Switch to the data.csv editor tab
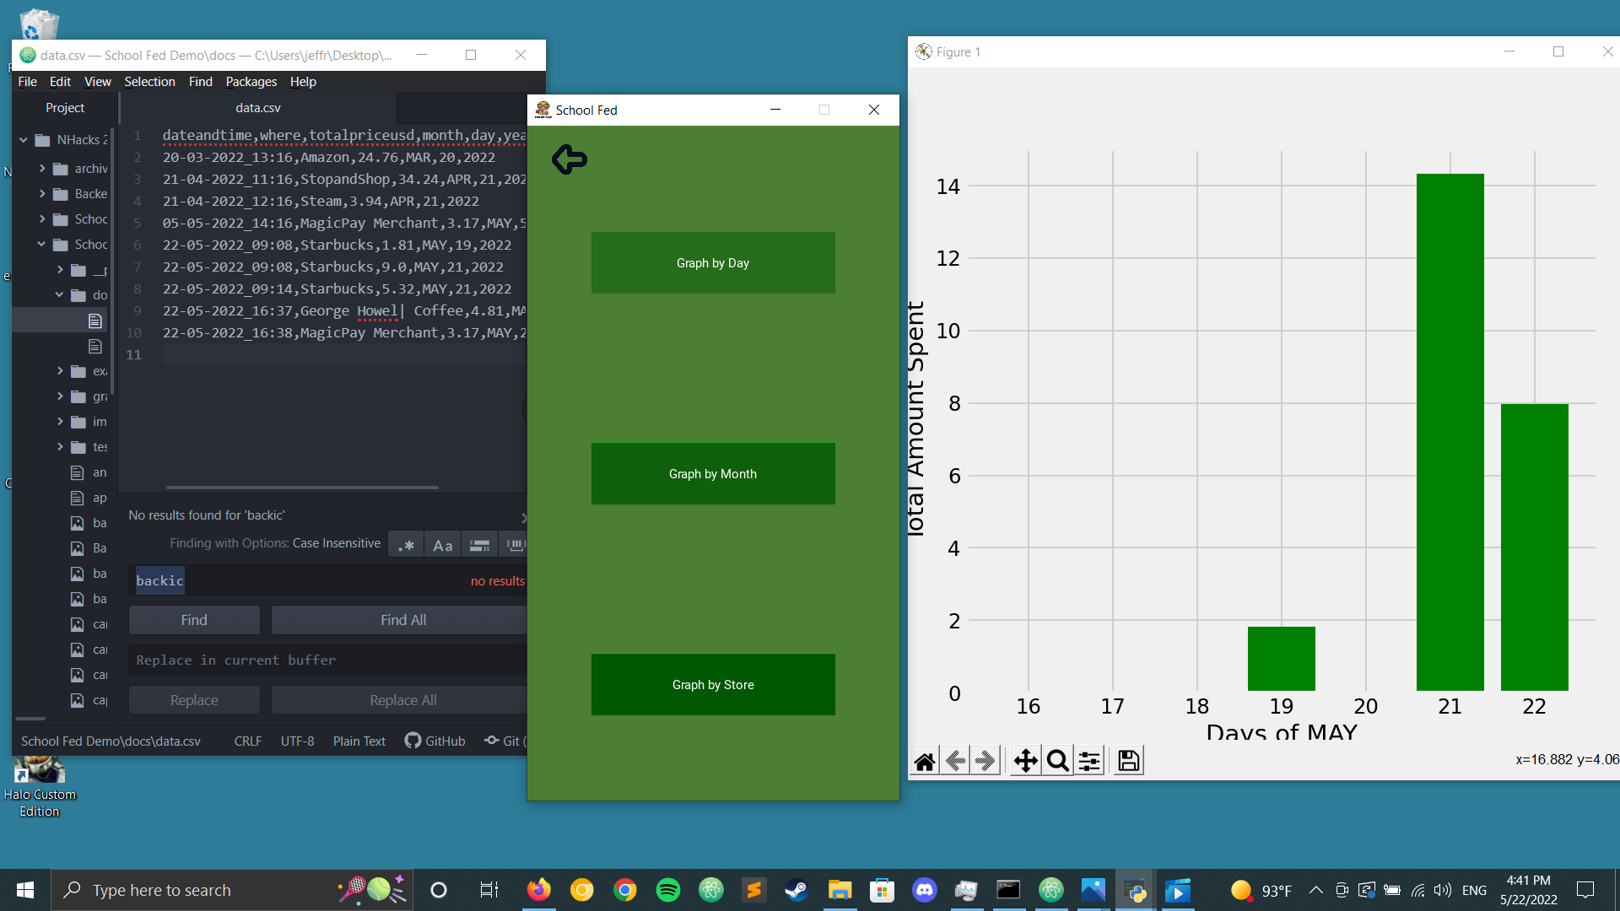 [258, 108]
